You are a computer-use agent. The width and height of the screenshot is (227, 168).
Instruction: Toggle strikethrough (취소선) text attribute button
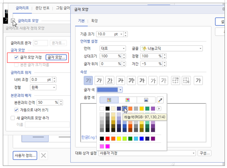pos(121,80)
